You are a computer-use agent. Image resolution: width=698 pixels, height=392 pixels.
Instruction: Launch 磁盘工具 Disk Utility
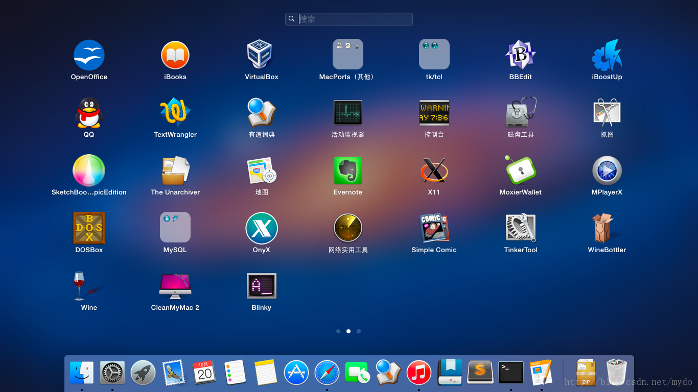[x=521, y=112]
